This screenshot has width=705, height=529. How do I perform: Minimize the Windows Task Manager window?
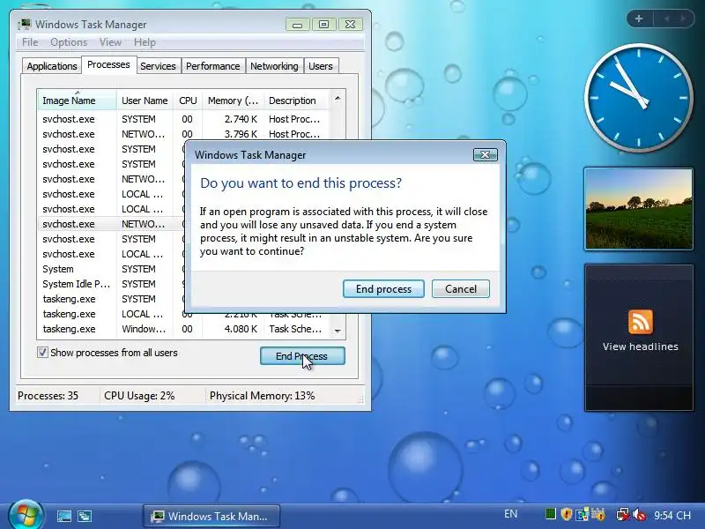click(297, 25)
